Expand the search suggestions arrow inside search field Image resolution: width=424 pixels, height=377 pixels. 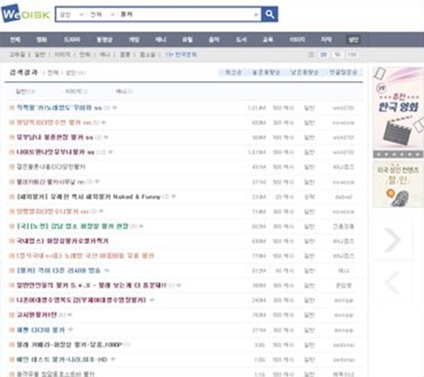256,15
